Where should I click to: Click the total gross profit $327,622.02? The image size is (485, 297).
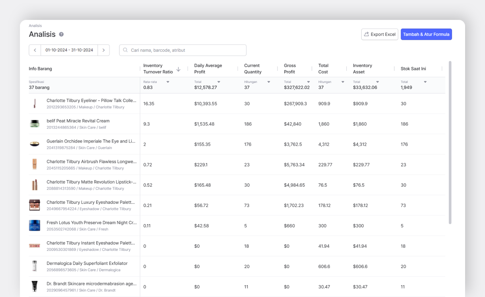297,87
